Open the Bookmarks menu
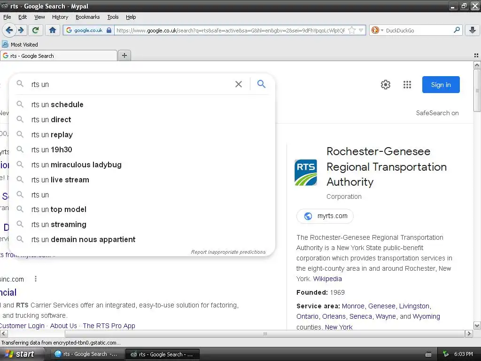 pyautogui.click(x=87, y=17)
